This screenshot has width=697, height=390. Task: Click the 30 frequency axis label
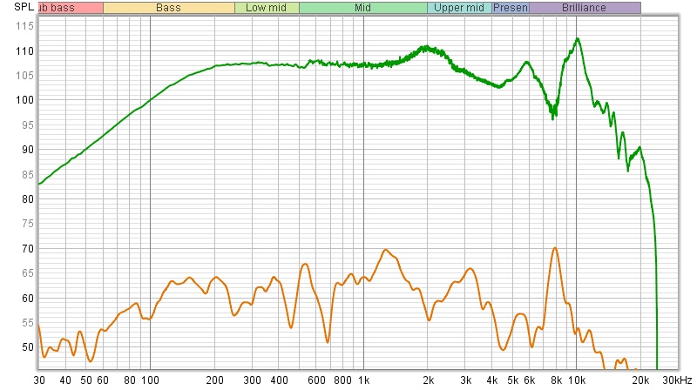click(39, 380)
